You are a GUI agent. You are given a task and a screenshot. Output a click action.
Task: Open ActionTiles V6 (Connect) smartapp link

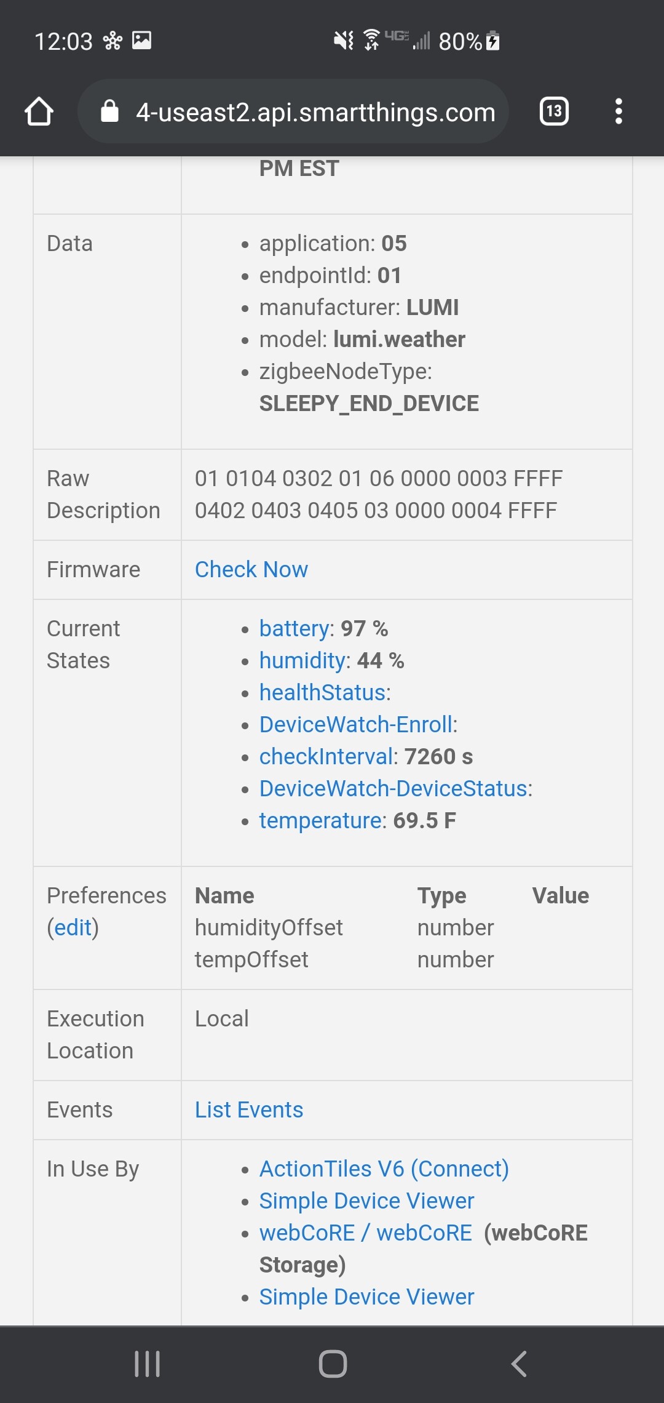coord(384,1169)
